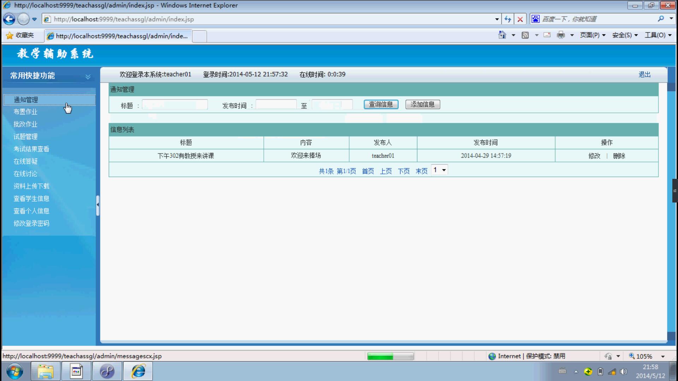The image size is (678, 381).
Task: Open the page number dropdown
Action: pyautogui.click(x=440, y=170)
